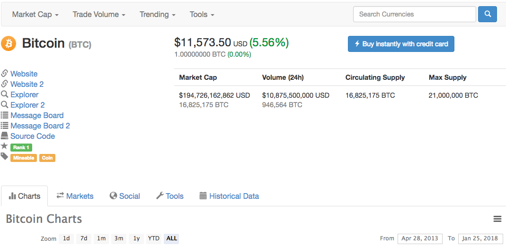Click the chain icon beside Website 2
This screenshot has height=246, width=506.
click(5, 84)
